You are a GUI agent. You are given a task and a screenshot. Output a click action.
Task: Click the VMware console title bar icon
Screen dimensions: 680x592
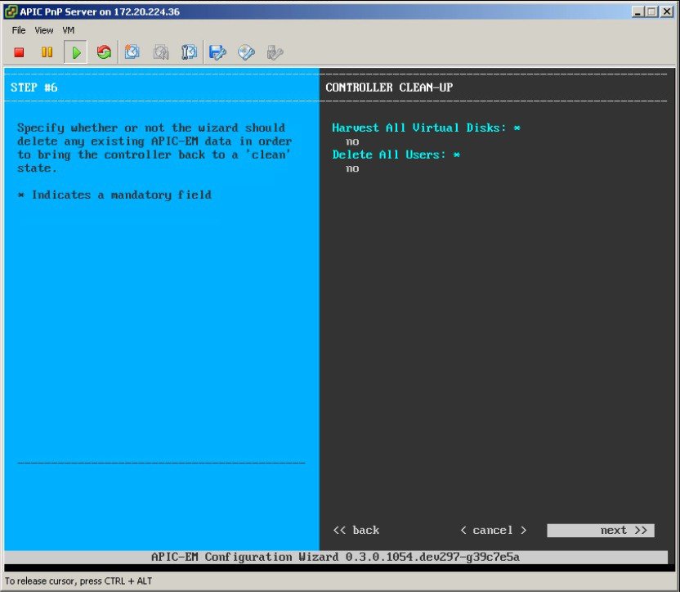point(11,11)
